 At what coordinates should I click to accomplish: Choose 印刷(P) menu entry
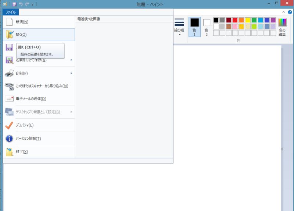tap(39, 73)
